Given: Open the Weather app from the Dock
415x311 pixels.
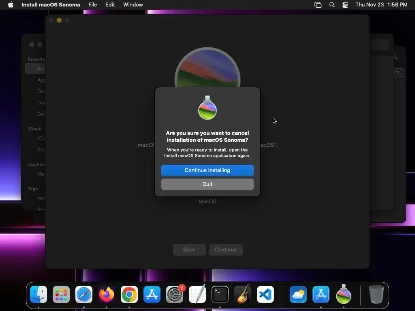Looking at the screenshot, I should [x=298, y=294].
